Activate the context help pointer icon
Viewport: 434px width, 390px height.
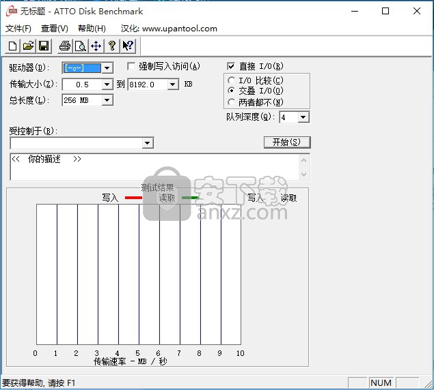(x=128, y=46)
